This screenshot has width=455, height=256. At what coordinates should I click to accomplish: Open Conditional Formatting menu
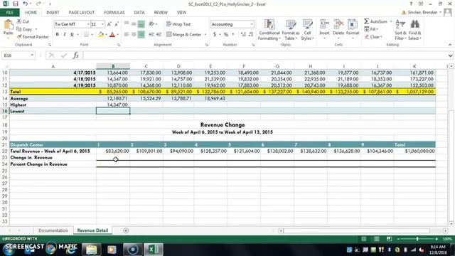pos(269,30)
